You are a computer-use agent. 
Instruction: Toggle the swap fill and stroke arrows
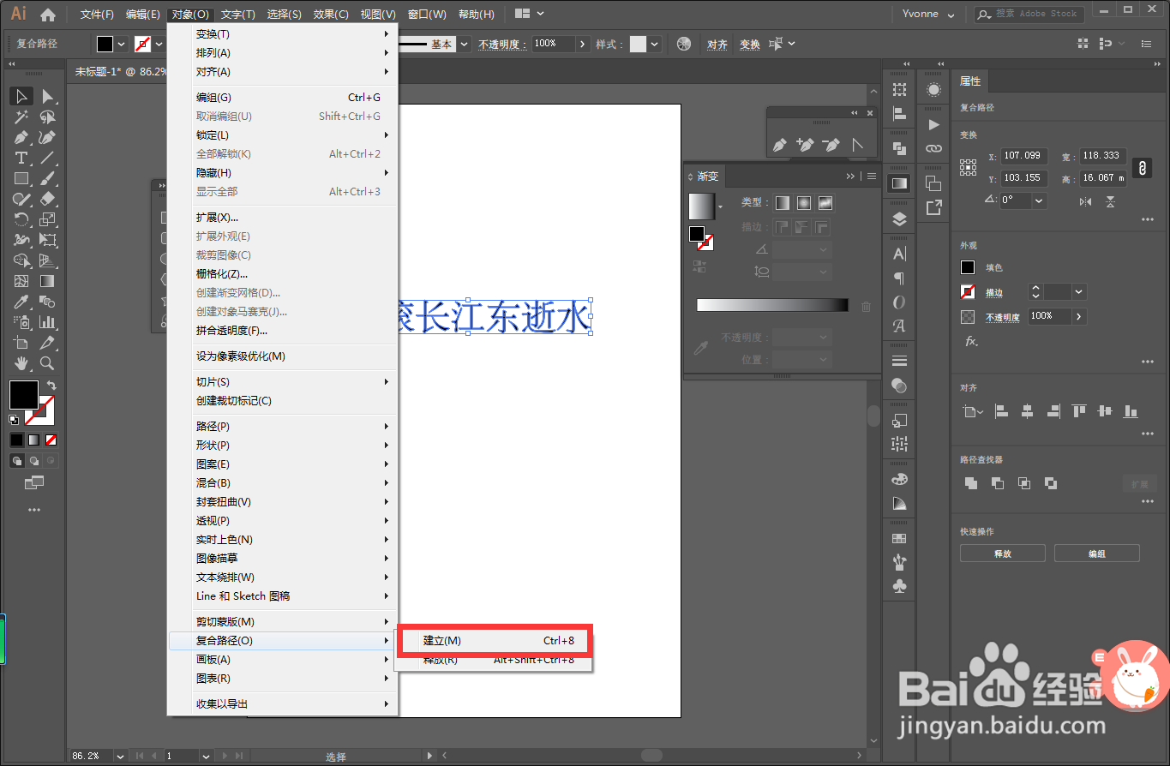(x=51, y=385)
